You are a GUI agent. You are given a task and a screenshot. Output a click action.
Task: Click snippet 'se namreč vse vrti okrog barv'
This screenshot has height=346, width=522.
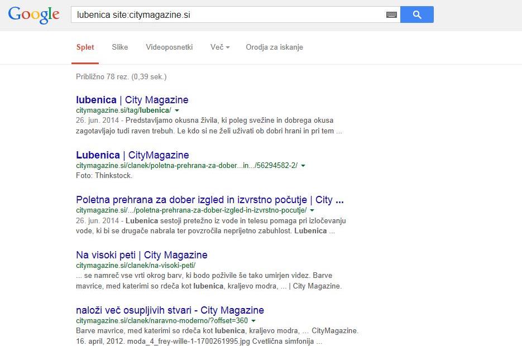[x=209, y=281]
